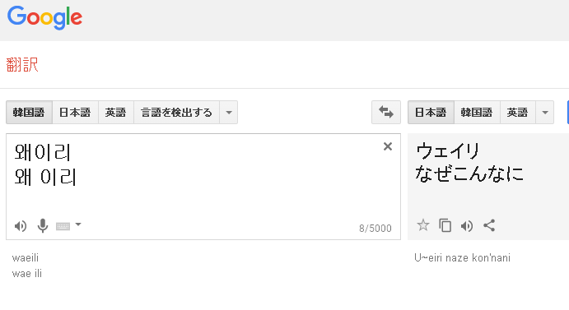Expand the source language dropdown list
This screenshot has height=310, width=569.
point(229,113)
